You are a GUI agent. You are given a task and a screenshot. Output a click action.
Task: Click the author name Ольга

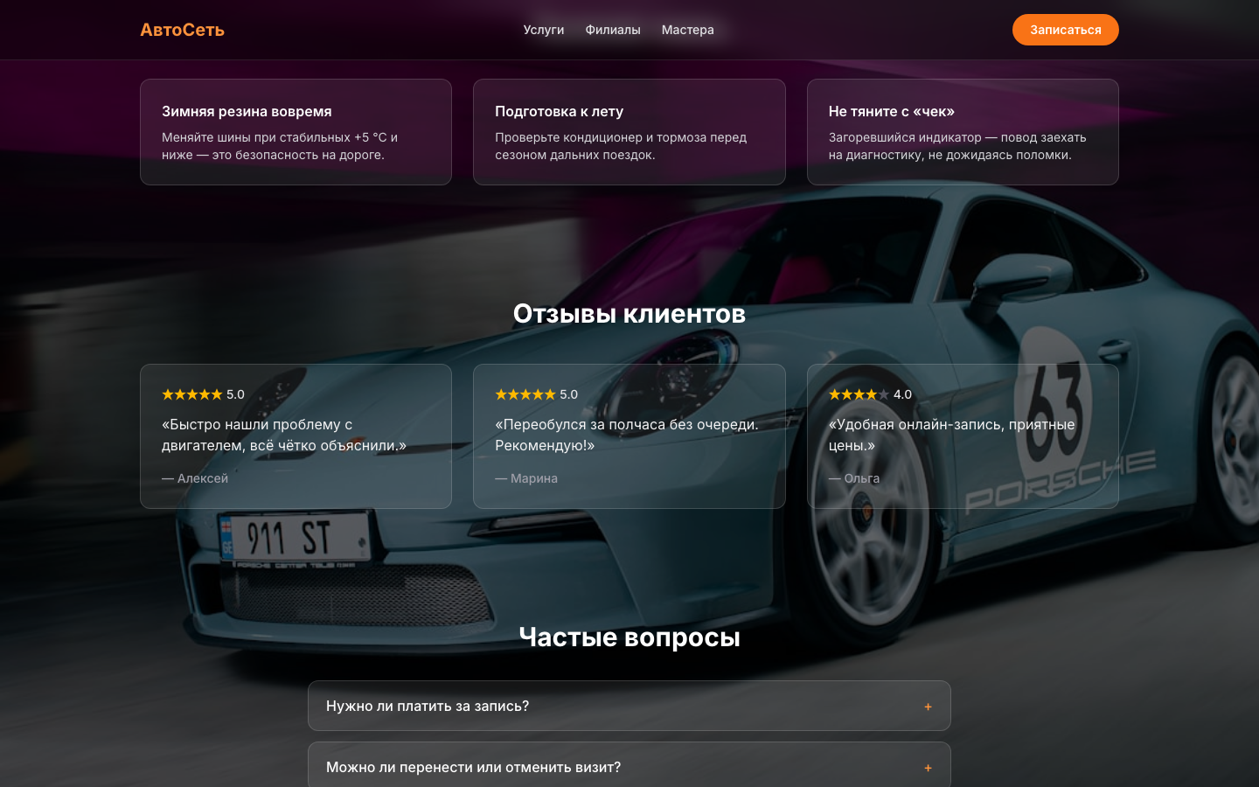[x=854, y=478]
